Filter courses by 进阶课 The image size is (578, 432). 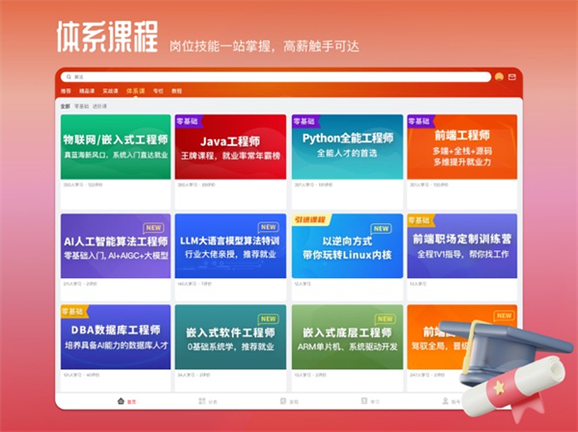(100, 106)
